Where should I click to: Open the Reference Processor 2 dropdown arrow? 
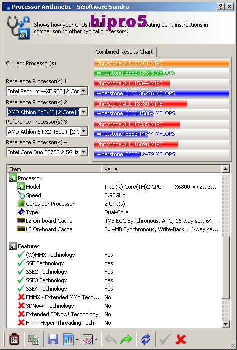click(x=83, y=112)
